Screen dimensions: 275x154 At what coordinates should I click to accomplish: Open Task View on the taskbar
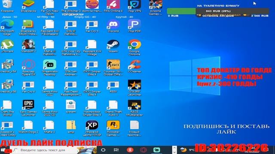[x=116, y=150]
